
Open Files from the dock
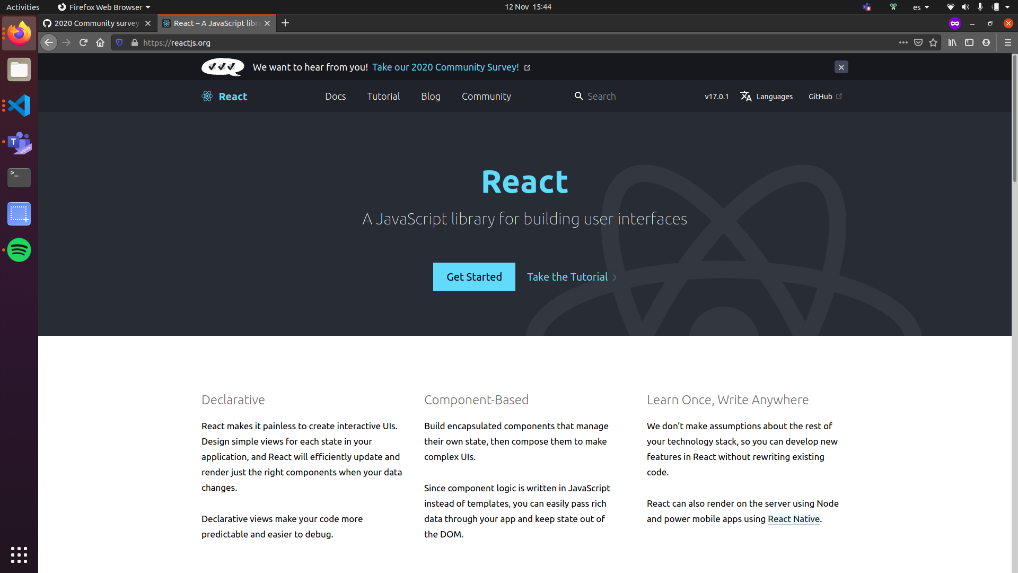[19, 70]
